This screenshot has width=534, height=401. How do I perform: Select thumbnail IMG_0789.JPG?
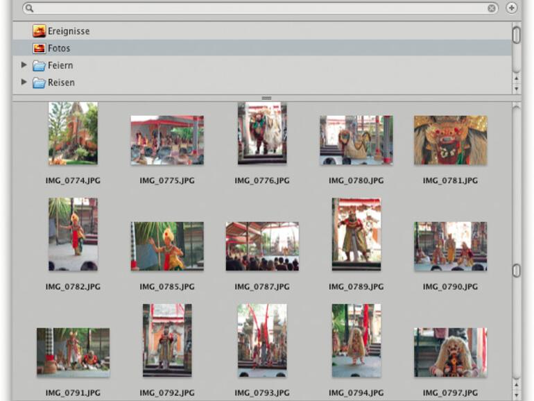click(356, 234)
